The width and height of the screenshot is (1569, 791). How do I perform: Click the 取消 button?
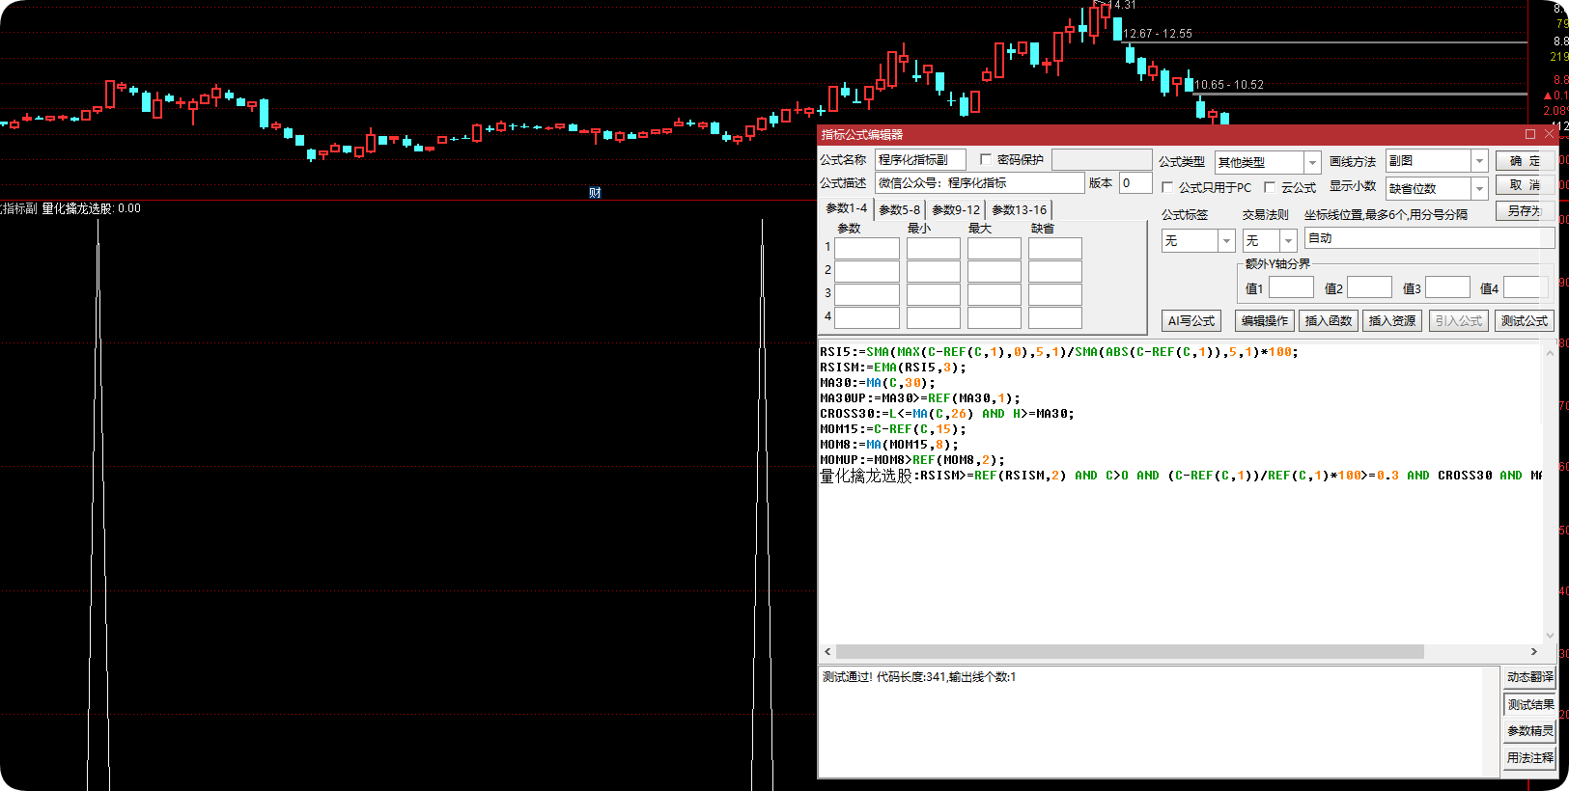coord(1525,185)
